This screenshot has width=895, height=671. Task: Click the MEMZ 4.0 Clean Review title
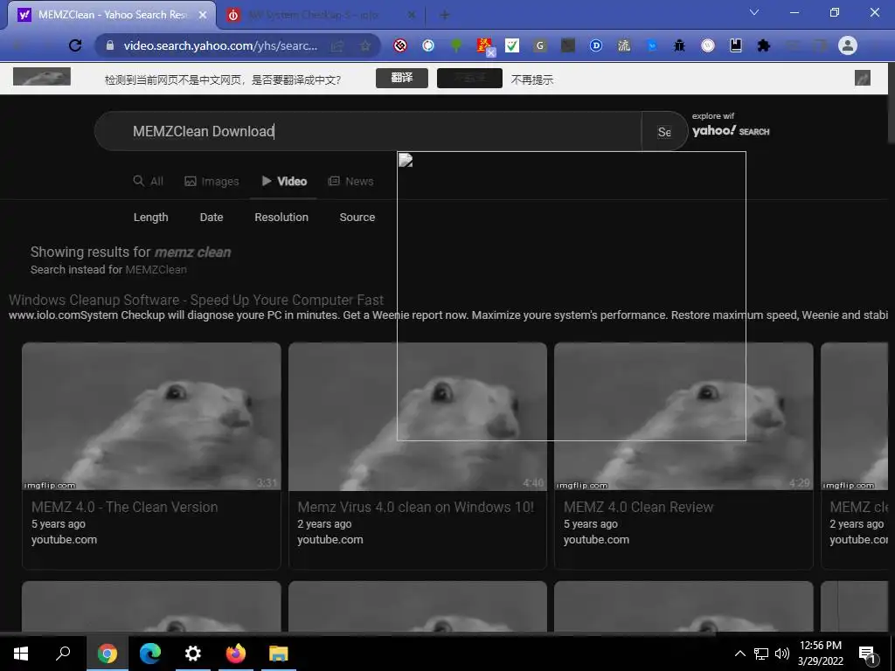638,507
